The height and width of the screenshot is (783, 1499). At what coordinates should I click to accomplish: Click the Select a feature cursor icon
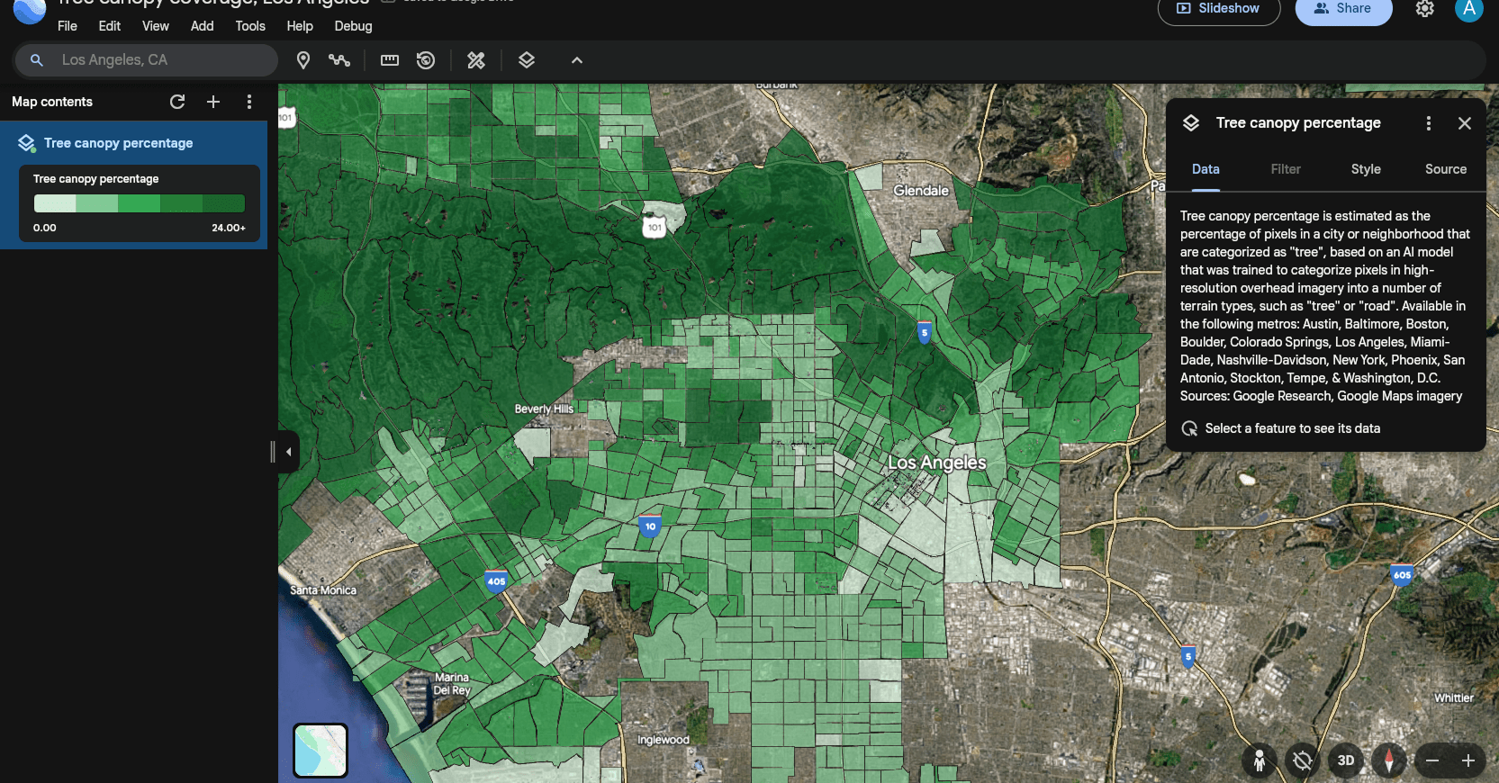click(1189, 428)
